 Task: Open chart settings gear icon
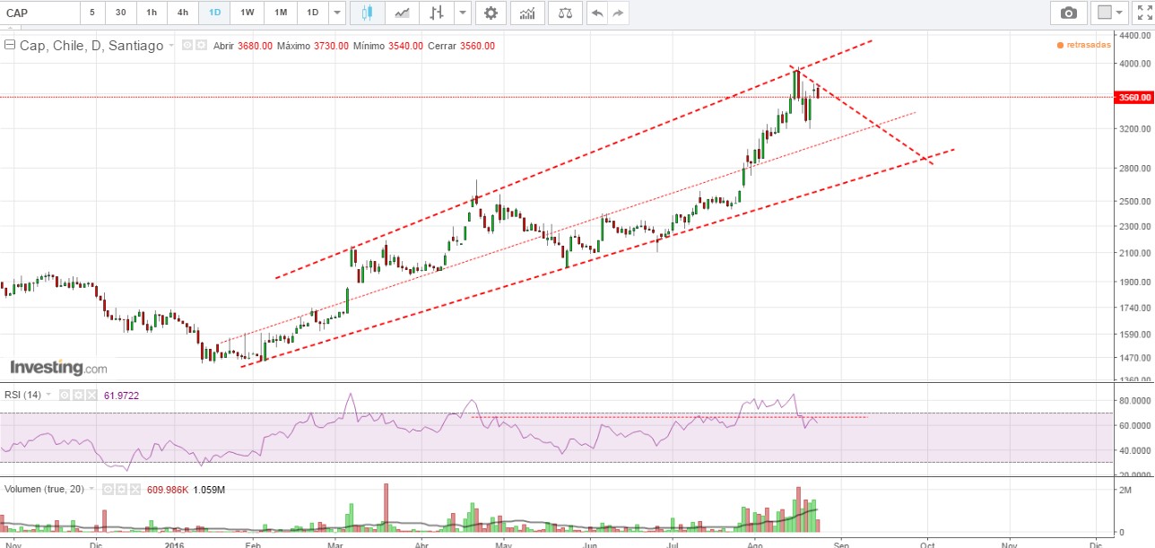[491, 13]
